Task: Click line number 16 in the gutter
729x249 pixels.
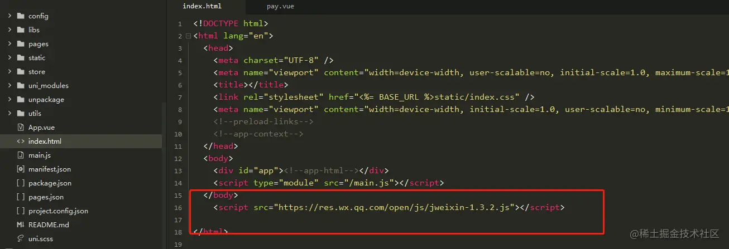Action: coord(178,208)
